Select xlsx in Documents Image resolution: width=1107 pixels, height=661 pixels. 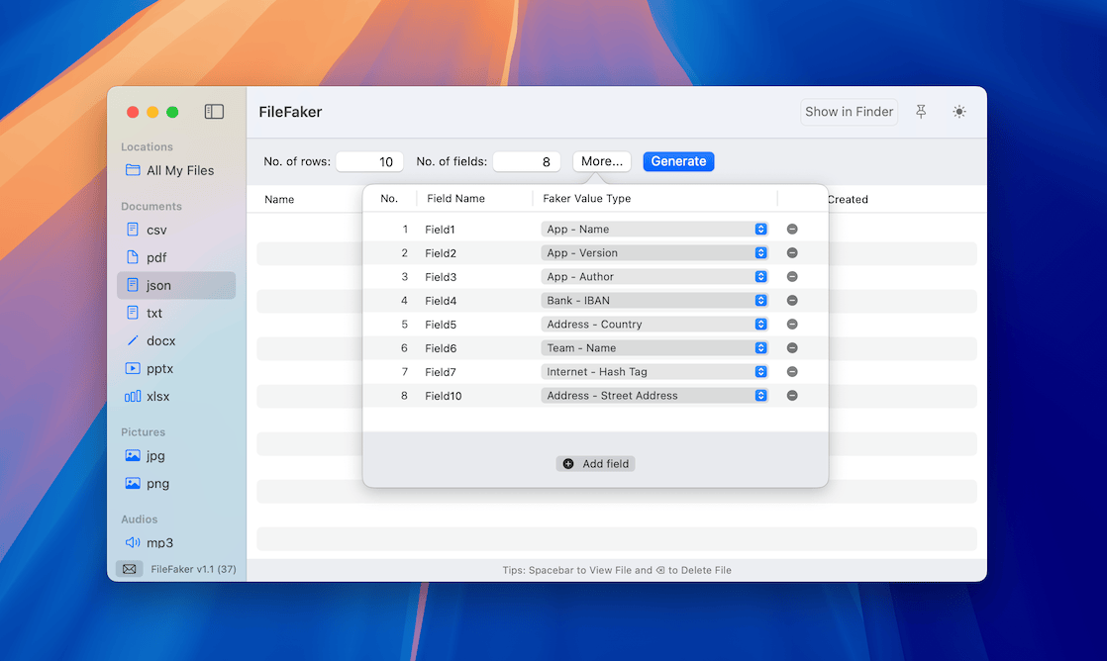(x=176, y=397)
